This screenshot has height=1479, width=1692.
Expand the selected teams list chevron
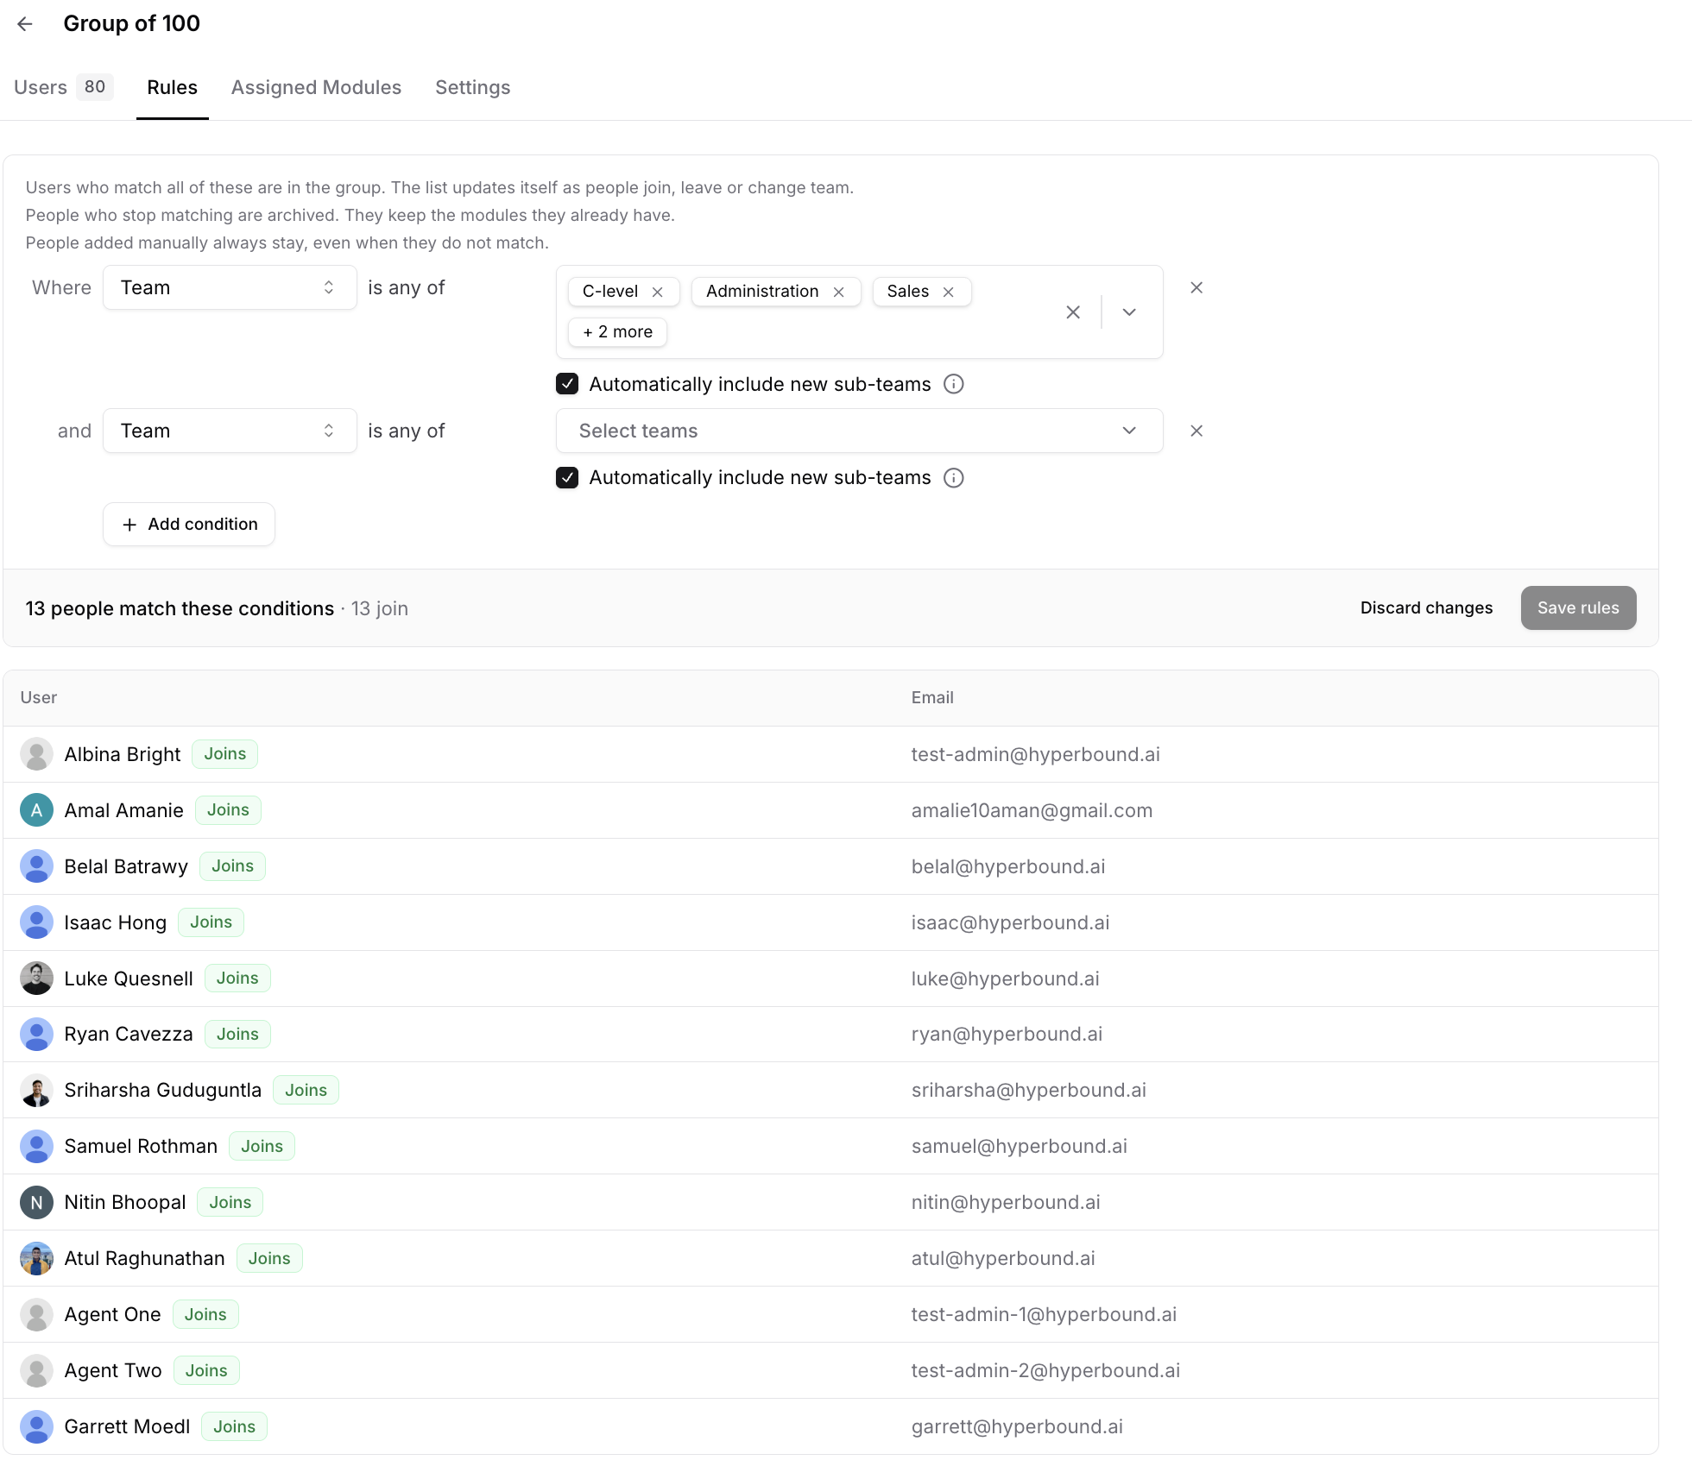tap(1129, 312)
